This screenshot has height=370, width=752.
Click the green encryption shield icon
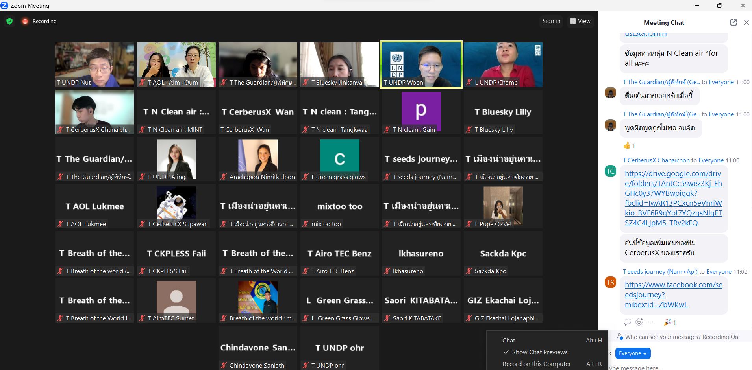point(9,21)
